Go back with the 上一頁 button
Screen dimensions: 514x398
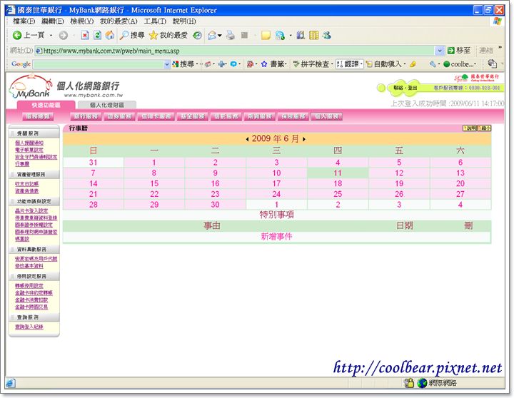[x=28, y=35]
